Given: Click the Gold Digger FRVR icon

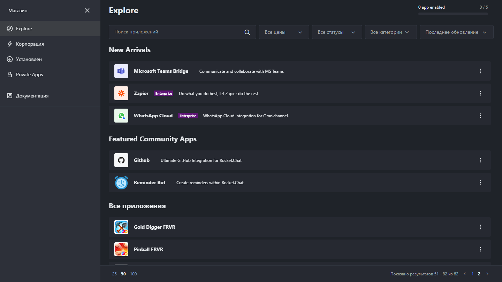Looking at the screenshot, I should (121, 227).
